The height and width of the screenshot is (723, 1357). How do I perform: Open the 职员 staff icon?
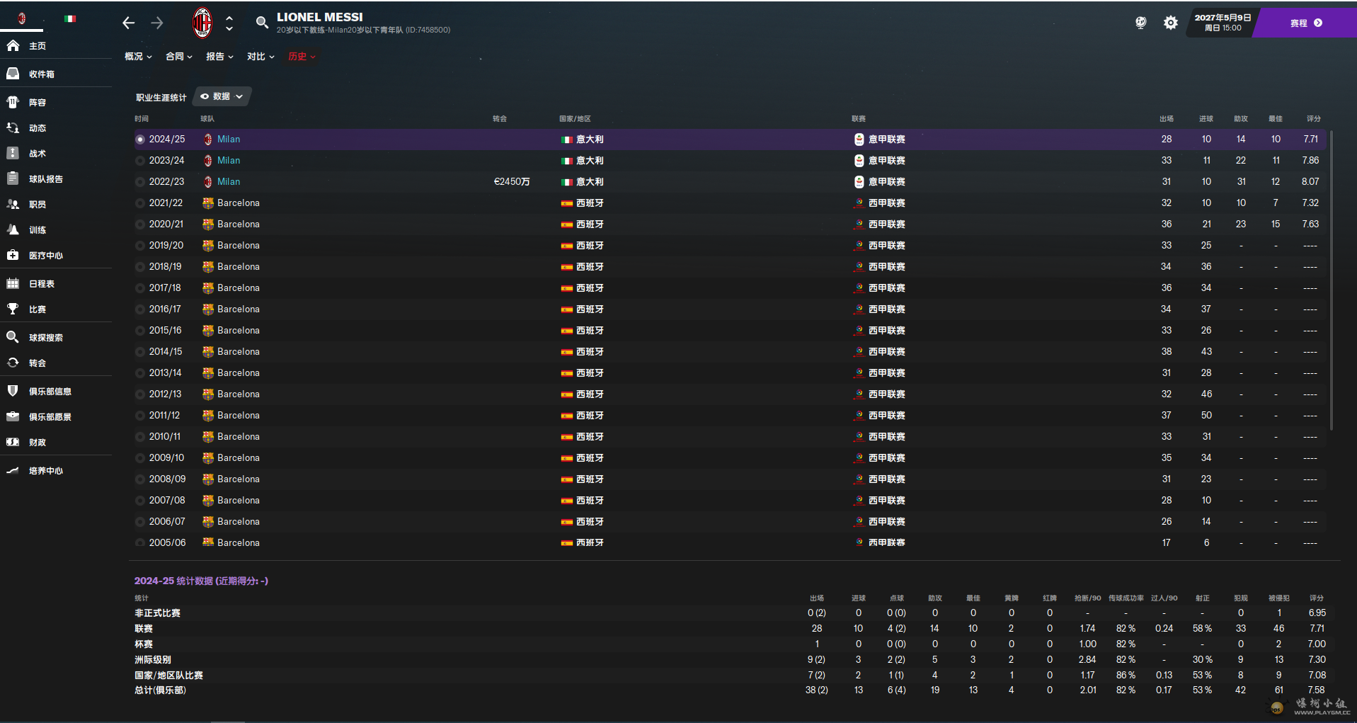13,204
